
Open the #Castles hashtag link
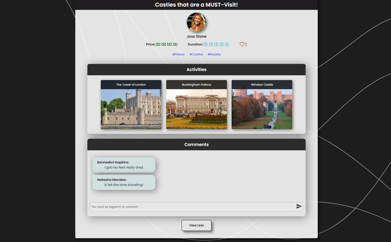(196, 54)
